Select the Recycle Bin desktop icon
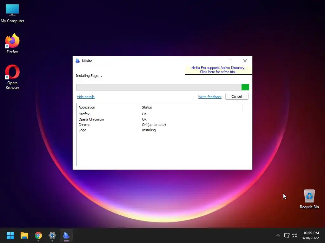325x243 pixels. (x=309, y=199)
